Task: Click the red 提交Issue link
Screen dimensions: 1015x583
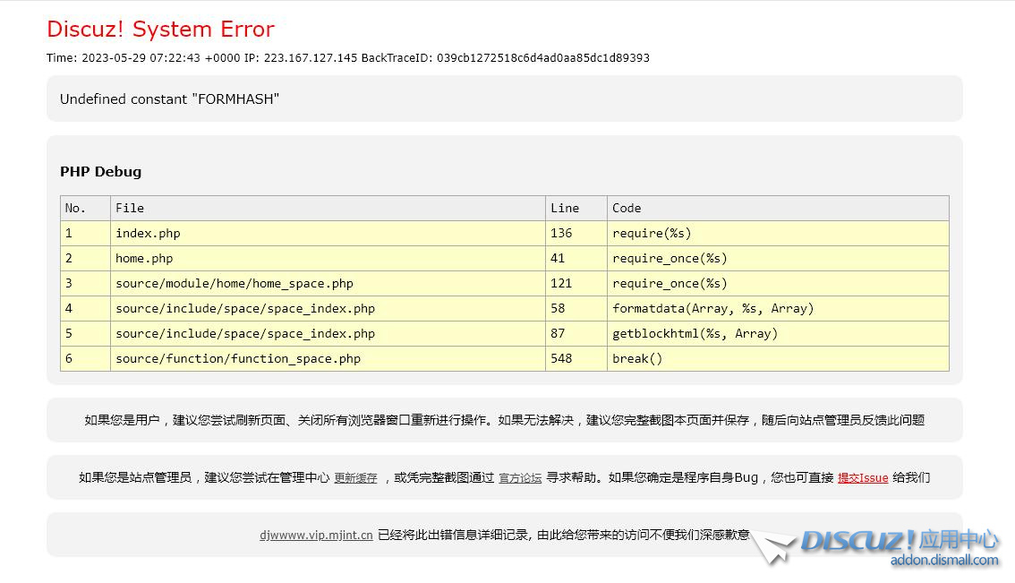Action: [x=862, y=478]
